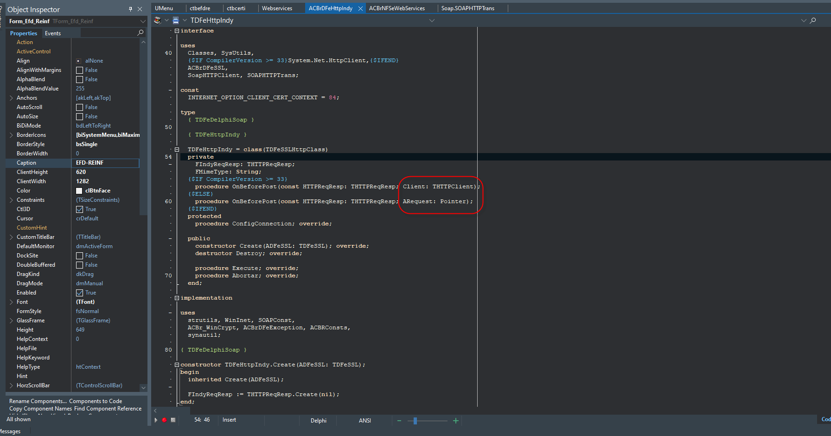The width and height of the screenshot is (831, 436).
Task: Switch to the ctbefdre tab
Action: click(200, 8)
